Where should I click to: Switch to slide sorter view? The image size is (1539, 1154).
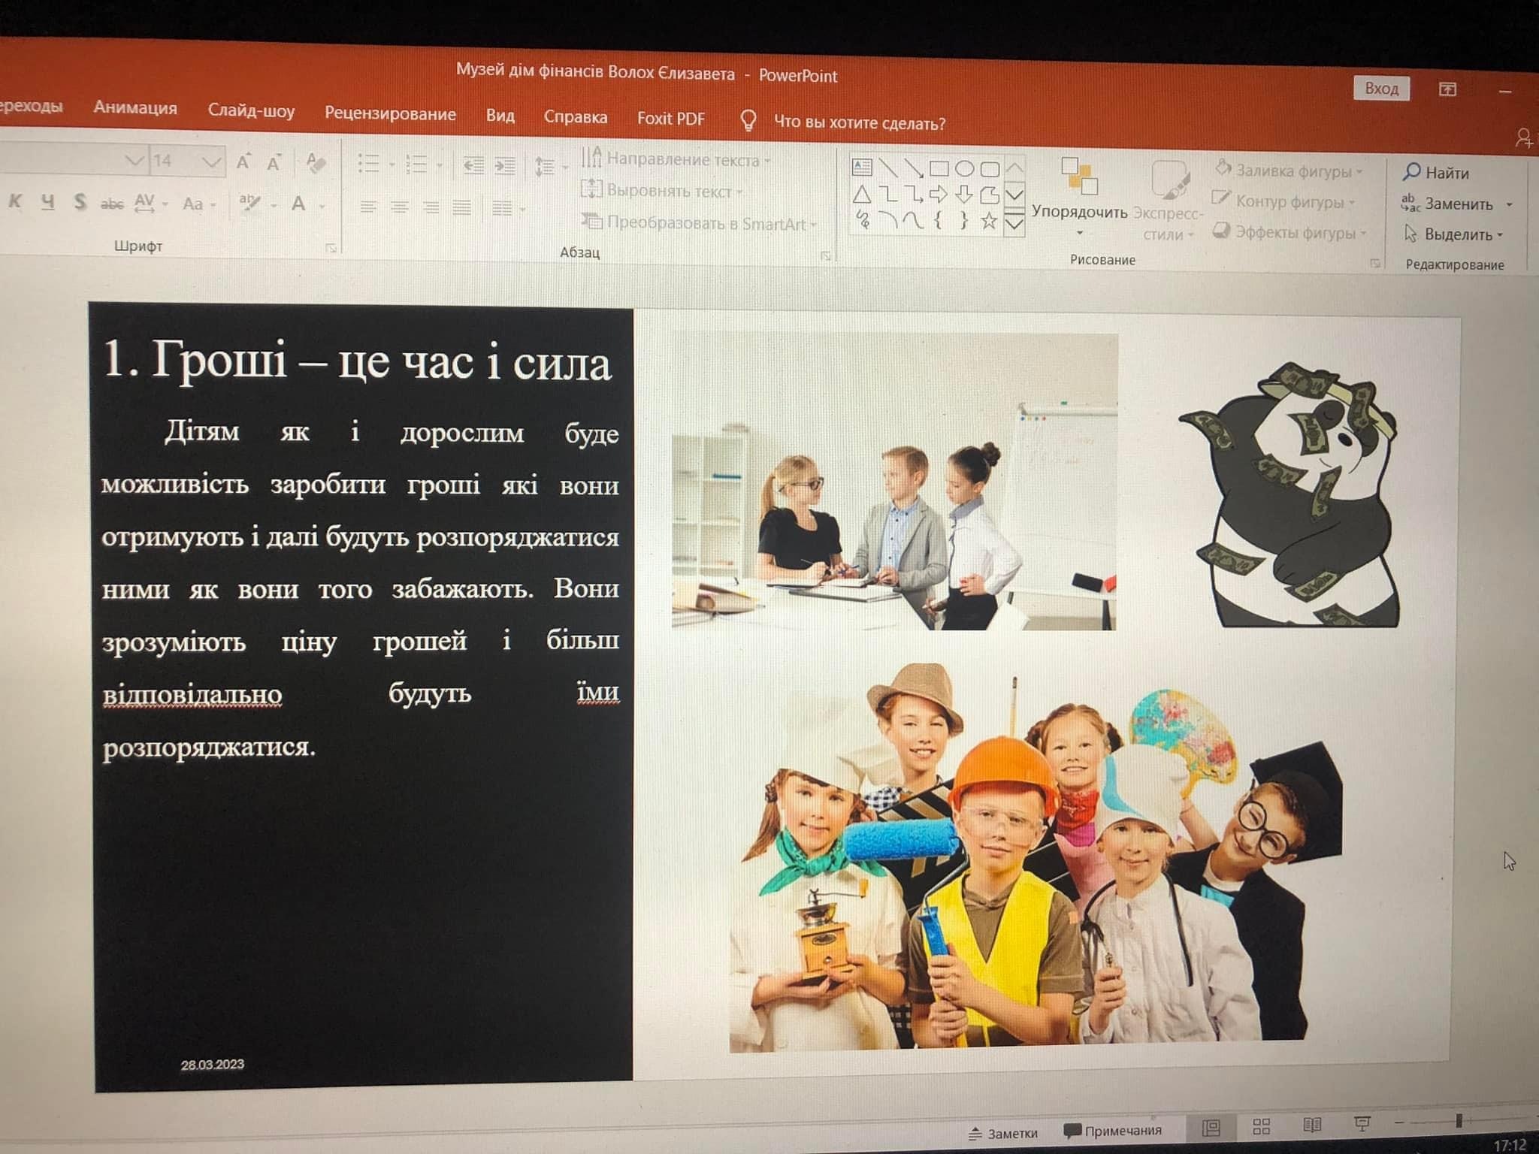pyautogui.click(x=1262, y=1126)
